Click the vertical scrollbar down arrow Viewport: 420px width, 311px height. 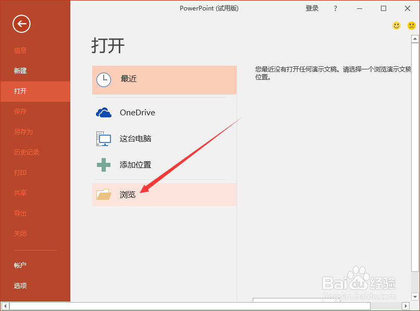[415, 297]
